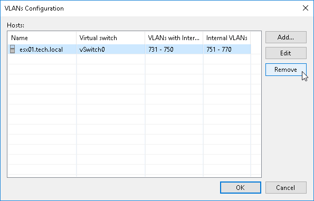Sort by the Name column header

click(x=42, y=38)
